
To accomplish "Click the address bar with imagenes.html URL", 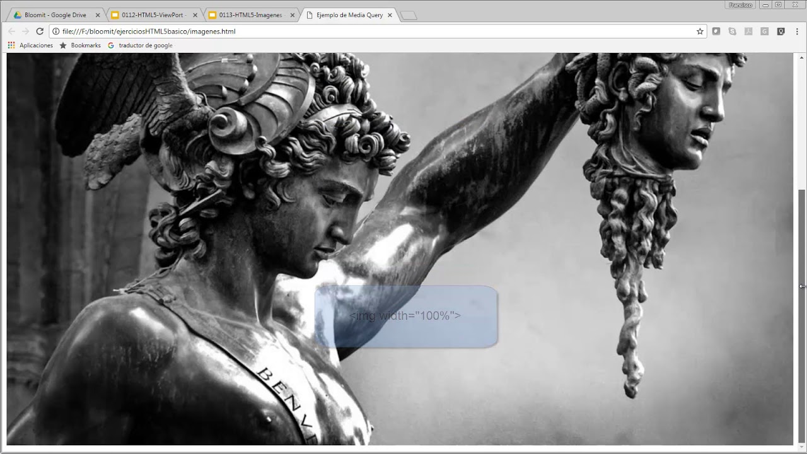I will tap(378, 31).
